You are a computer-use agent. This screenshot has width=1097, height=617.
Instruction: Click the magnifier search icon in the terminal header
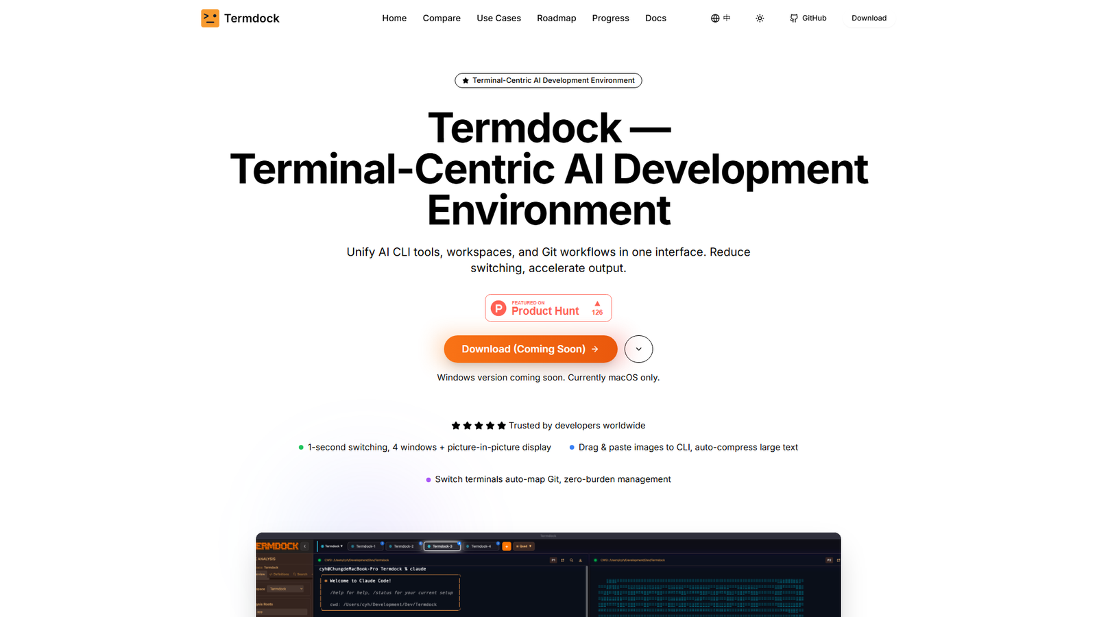click(x=571, y=560)
